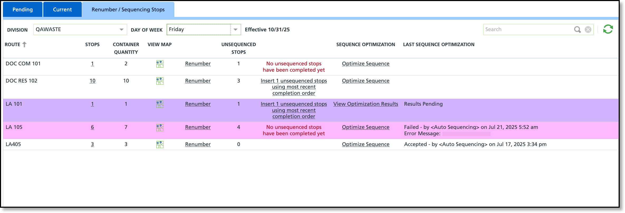Click the green refresh icon
The width and height of the screenshot is (625, 213).
click(x=608, y=29)
